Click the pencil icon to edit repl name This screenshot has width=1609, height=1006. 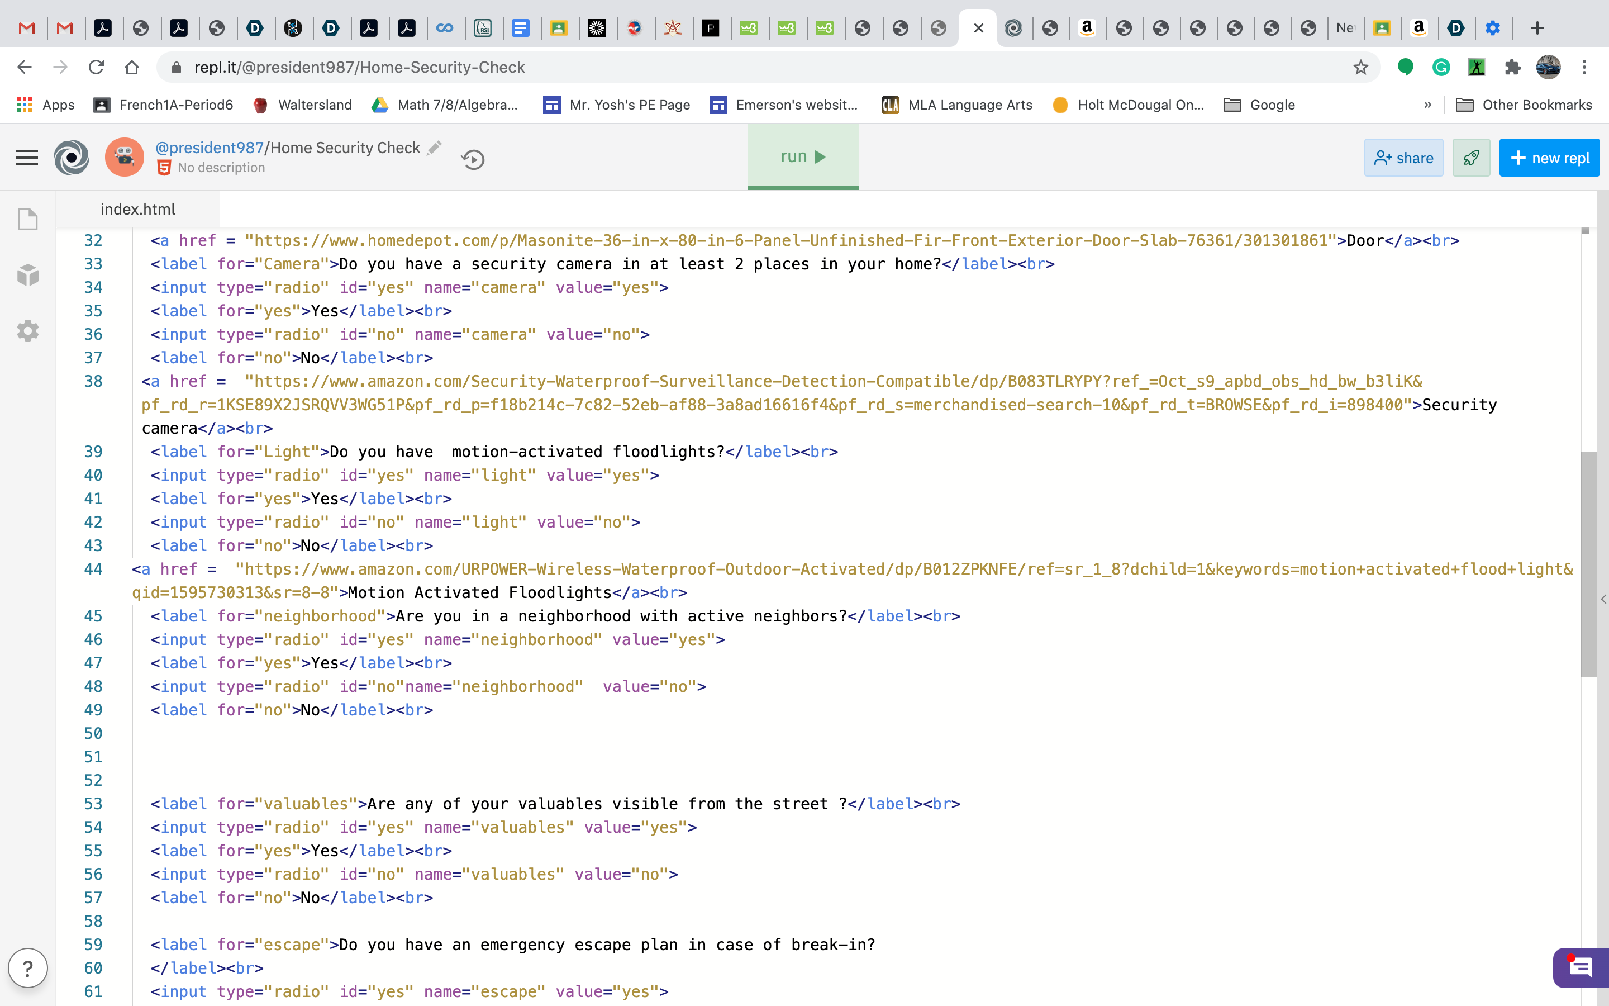pyautogui.click(x=435, y=148)
